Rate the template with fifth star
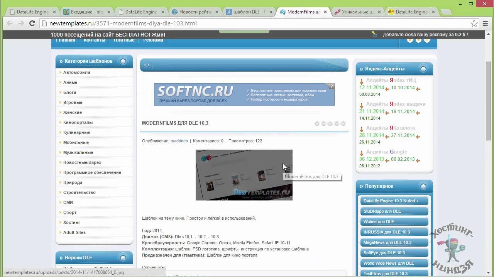This screenshot has height=277, width=494. tap(343, 123)
